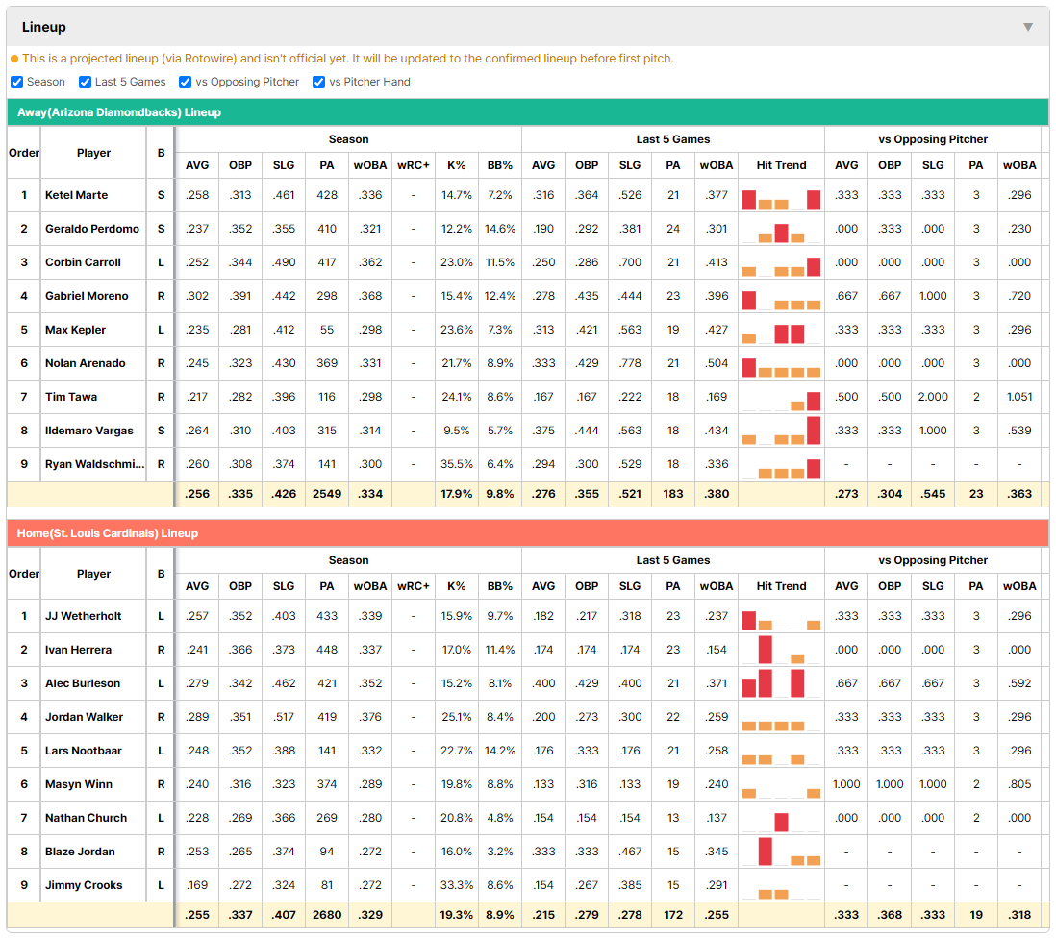Click Nolan Arenado's hit trend bars
1056x939 pixels.
point(781,364)
